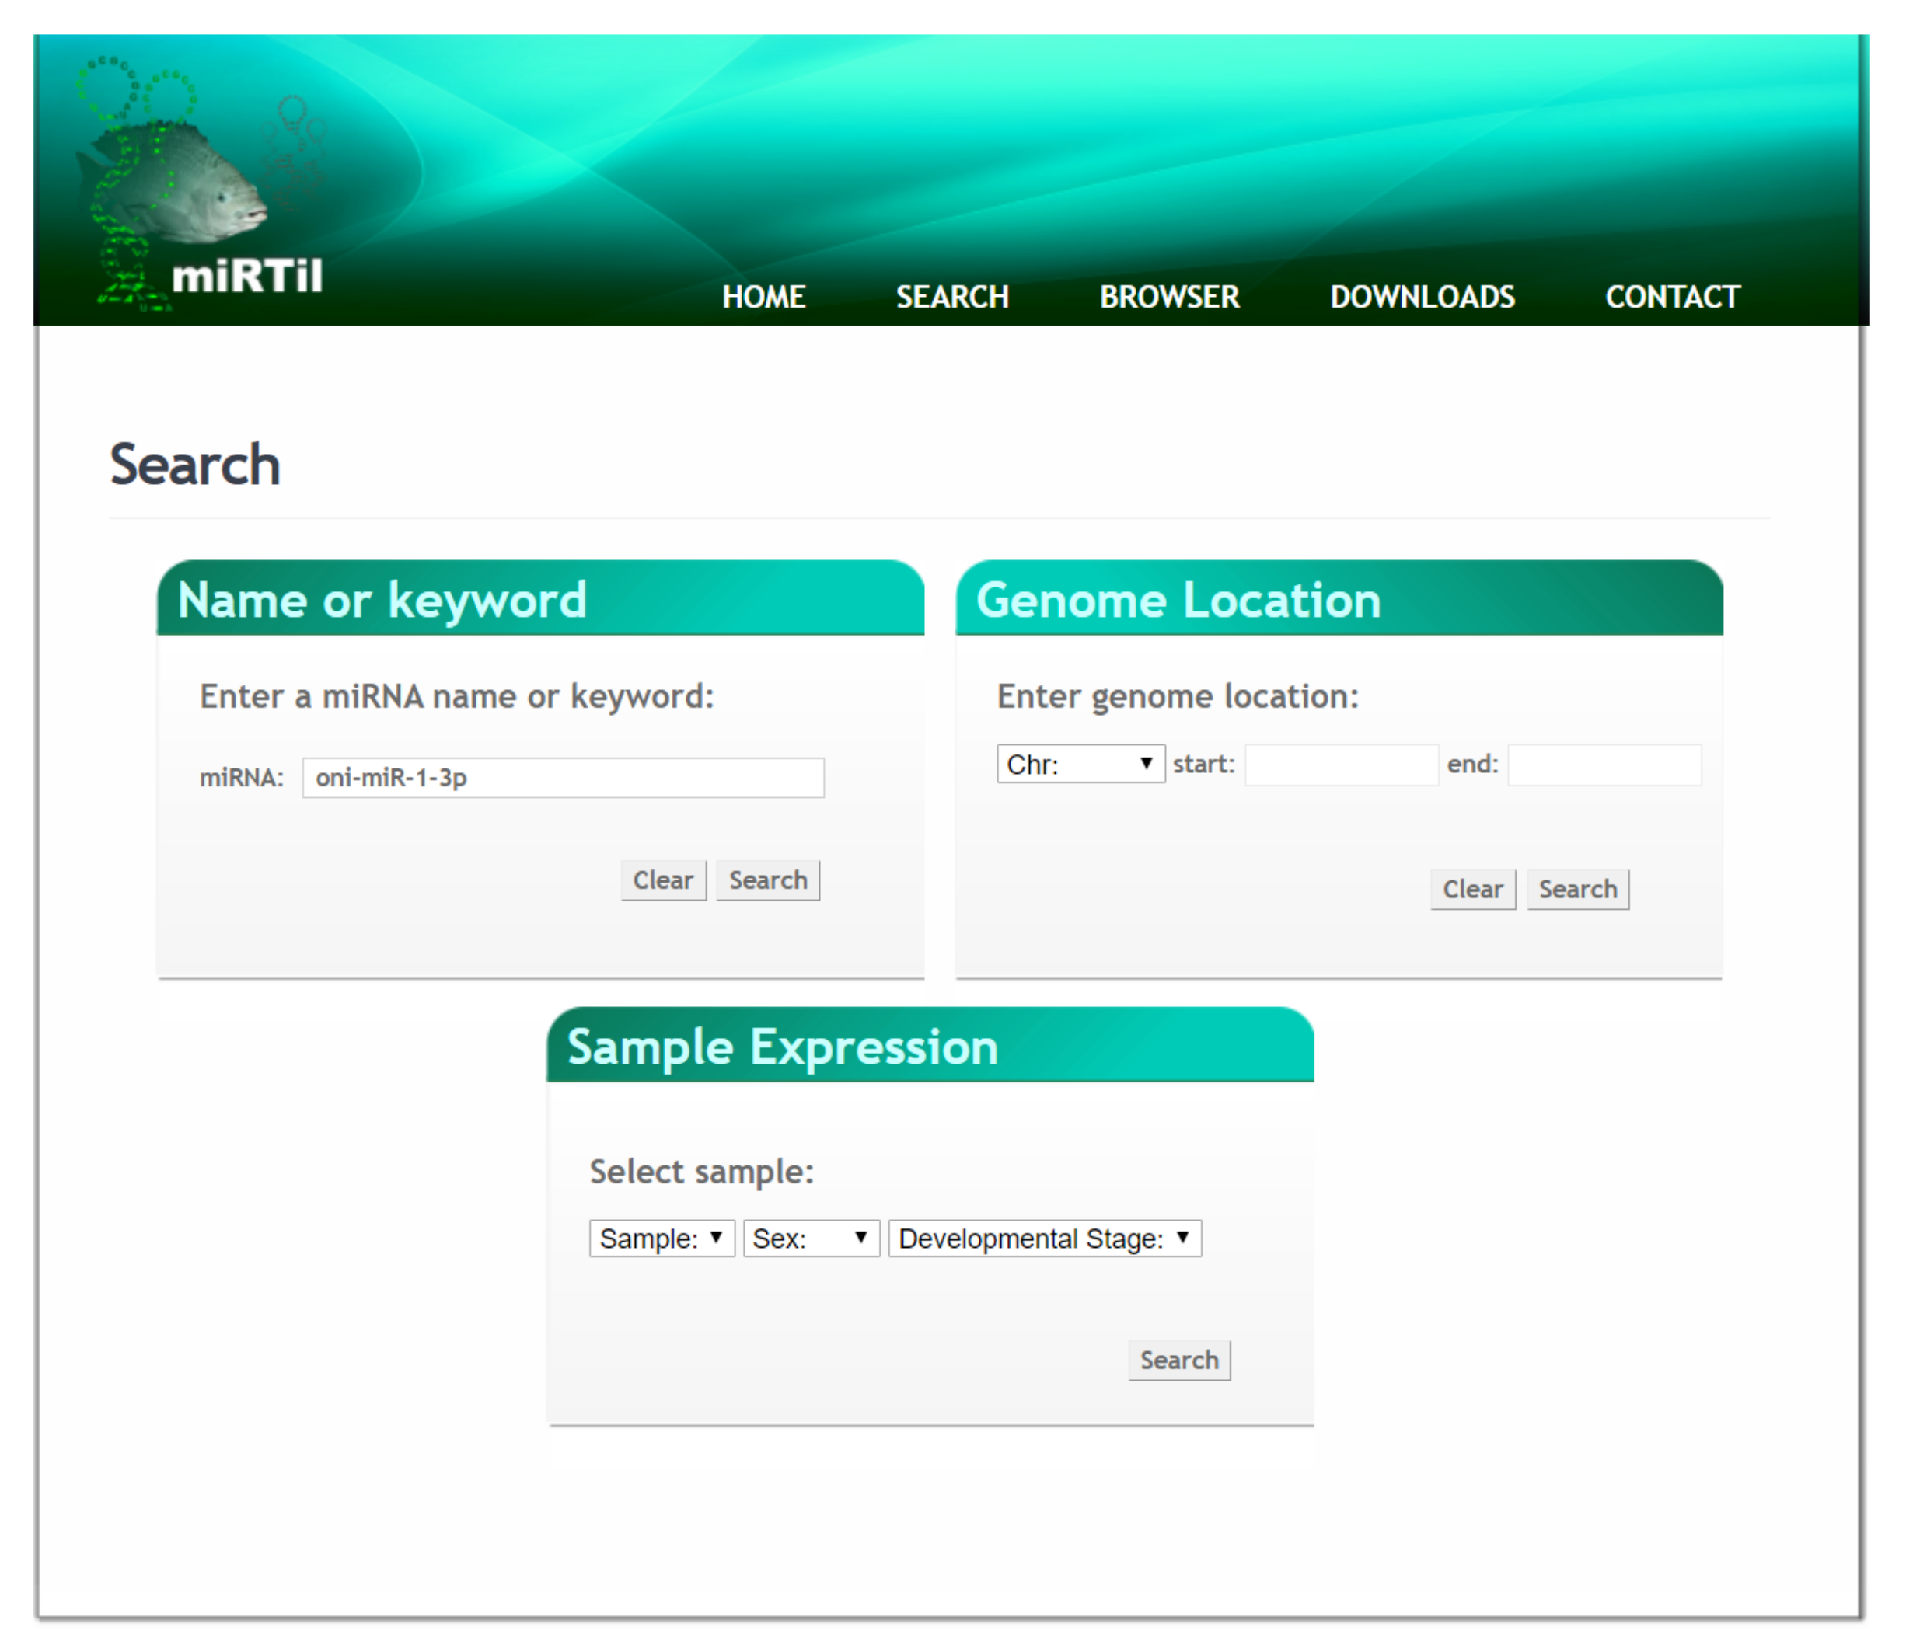Viewport: 1906px width, 1641px height.
Task: Click the Genome Location panel header
Action: [x=1339, y=599]
